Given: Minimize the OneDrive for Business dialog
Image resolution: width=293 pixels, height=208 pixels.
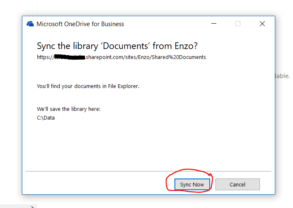Looking at the screenshot, I should coord(213,24).
